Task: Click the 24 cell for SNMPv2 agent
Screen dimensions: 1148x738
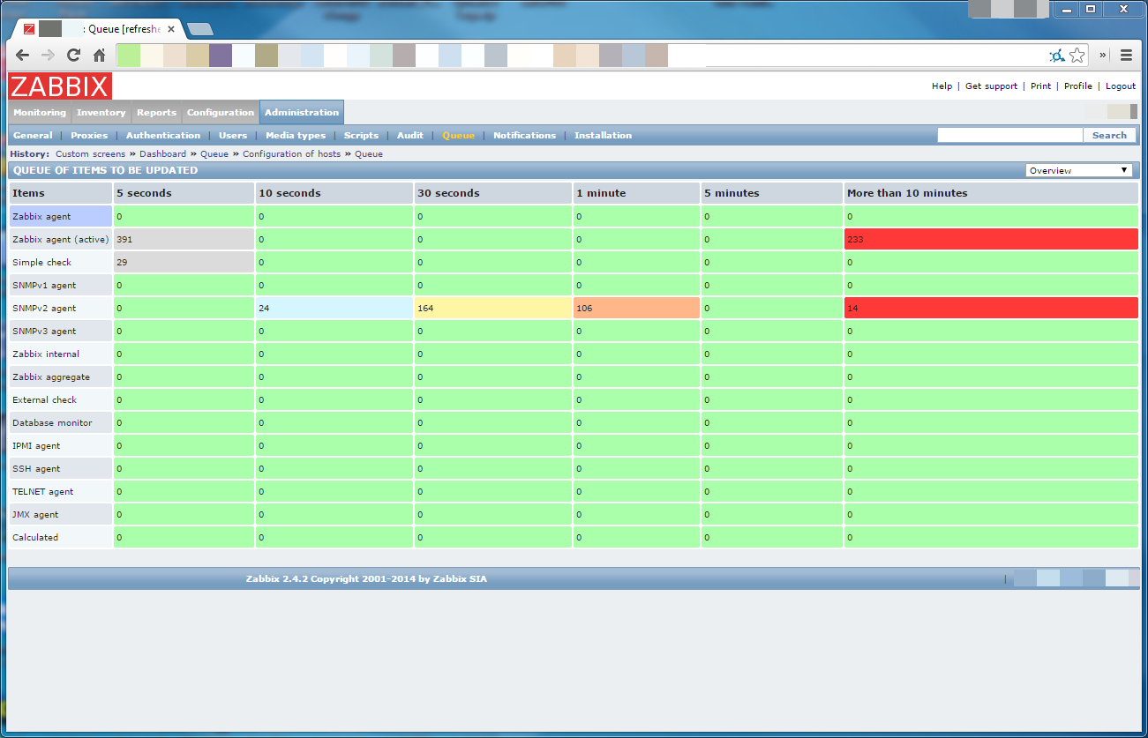Action: coord(334,308)
